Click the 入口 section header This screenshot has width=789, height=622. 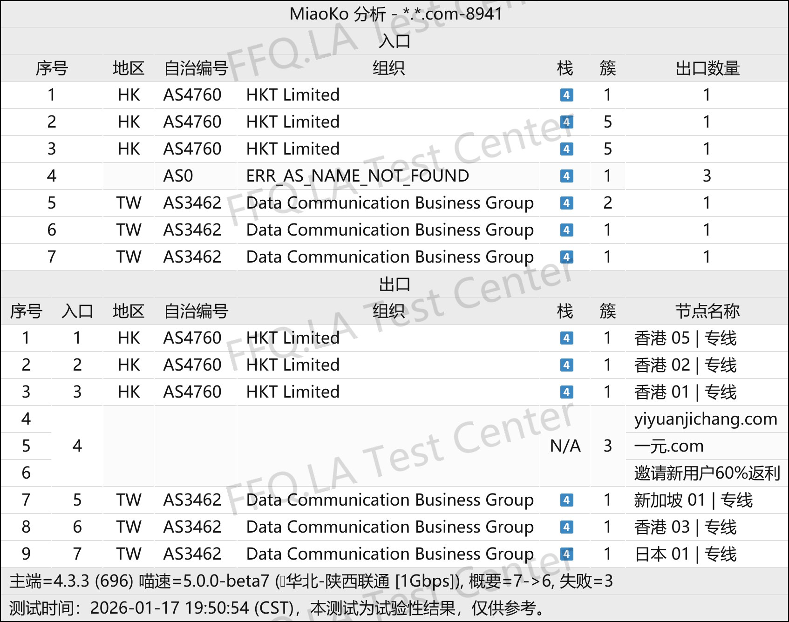click(x=394, y=41)
